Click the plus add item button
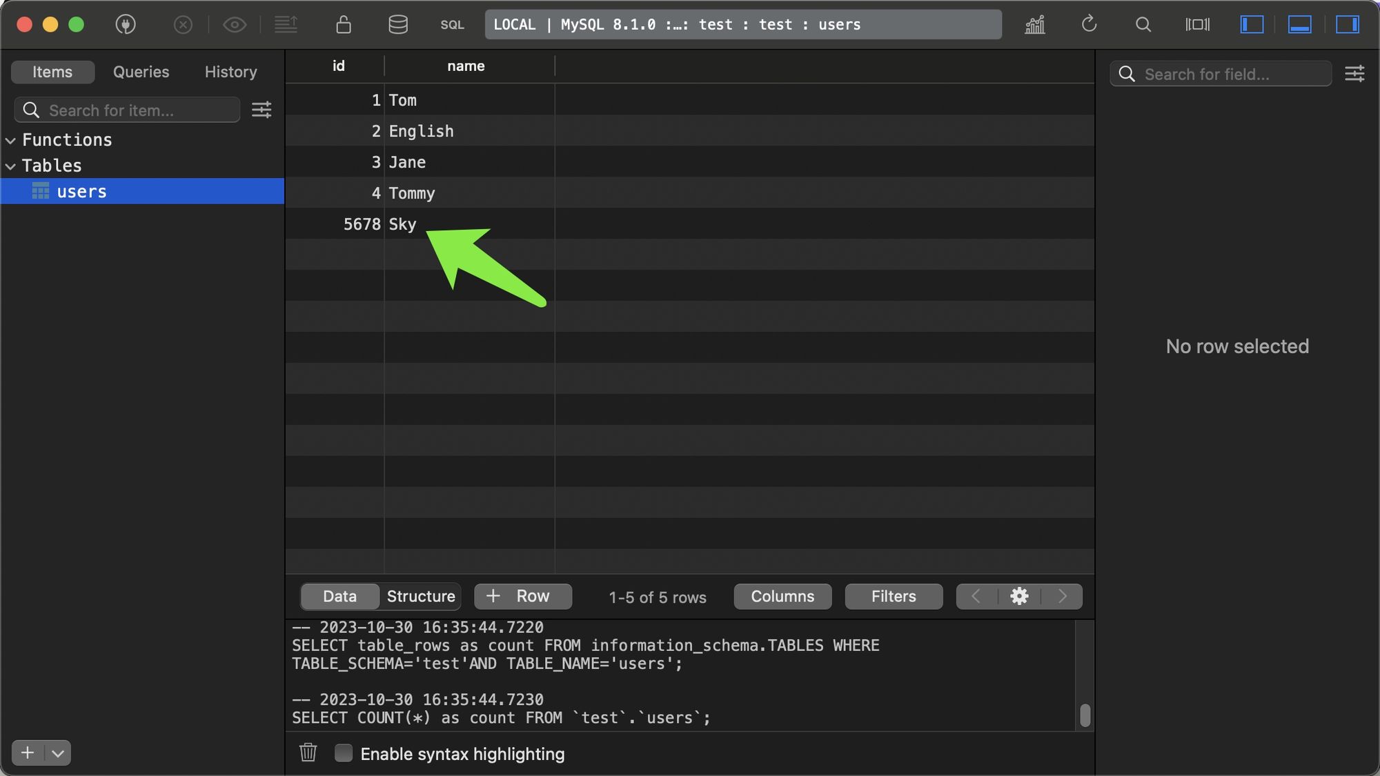The height and width of the screenshot is (776, 1380). [x=28, y=753]
